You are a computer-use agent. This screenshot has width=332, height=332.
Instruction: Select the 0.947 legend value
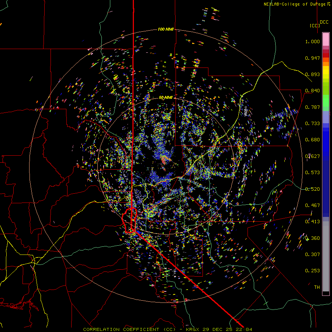click(312, 58)
